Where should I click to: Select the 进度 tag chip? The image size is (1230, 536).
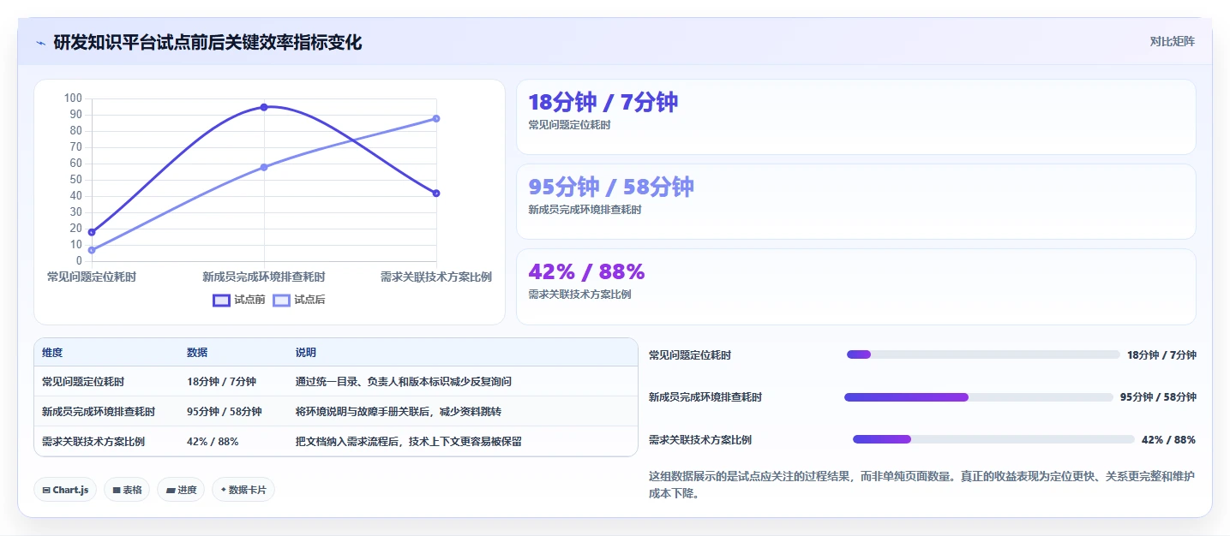[x=181, y=490]
